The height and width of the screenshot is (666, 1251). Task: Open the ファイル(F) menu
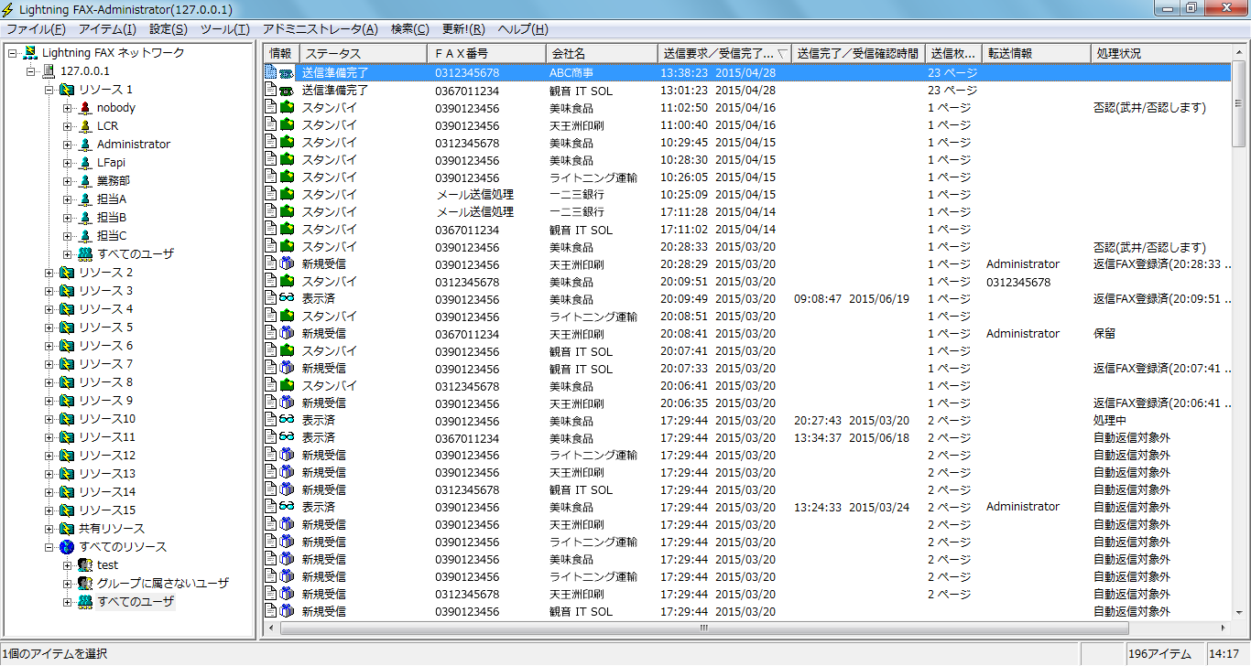36,29
